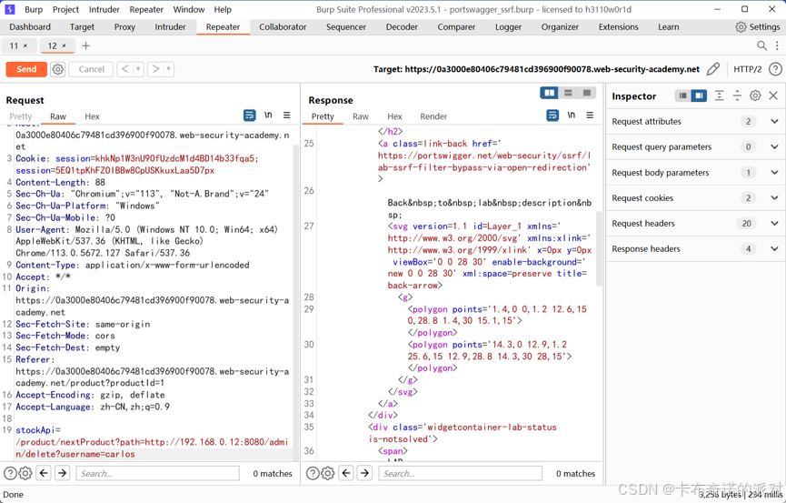Open the Extensions tab
786x503 pixels.
(x=619, y=27)
